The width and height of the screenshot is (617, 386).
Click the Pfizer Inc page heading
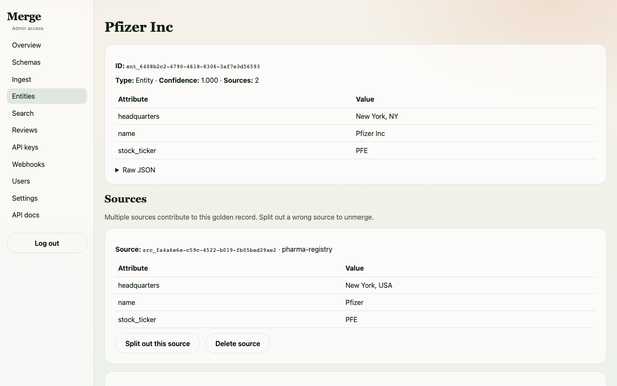[x=139, y=27]
